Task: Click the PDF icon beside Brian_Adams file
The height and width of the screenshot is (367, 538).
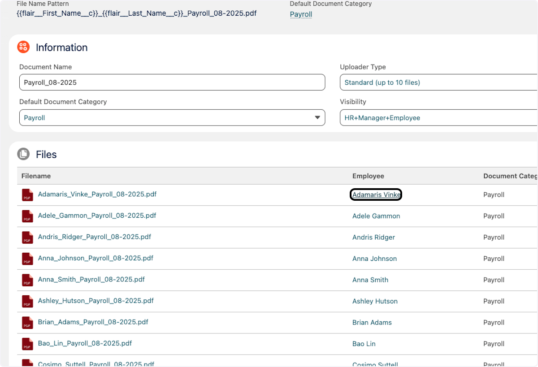Action: tap(28, 323)
